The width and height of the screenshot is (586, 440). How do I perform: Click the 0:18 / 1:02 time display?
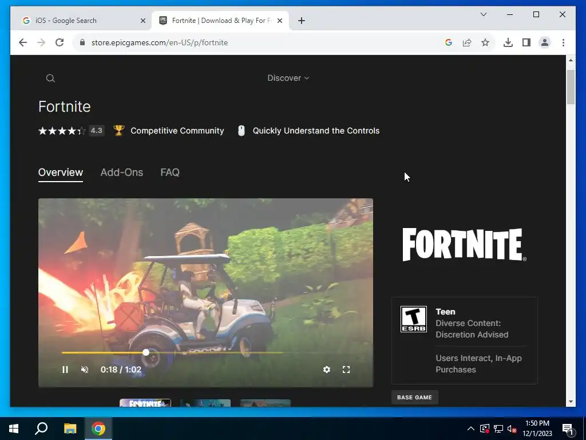(121, 370)
